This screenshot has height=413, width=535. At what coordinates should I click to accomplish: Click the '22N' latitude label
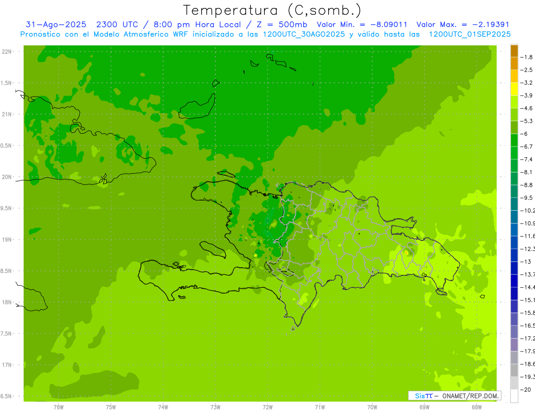coord(7,51)
